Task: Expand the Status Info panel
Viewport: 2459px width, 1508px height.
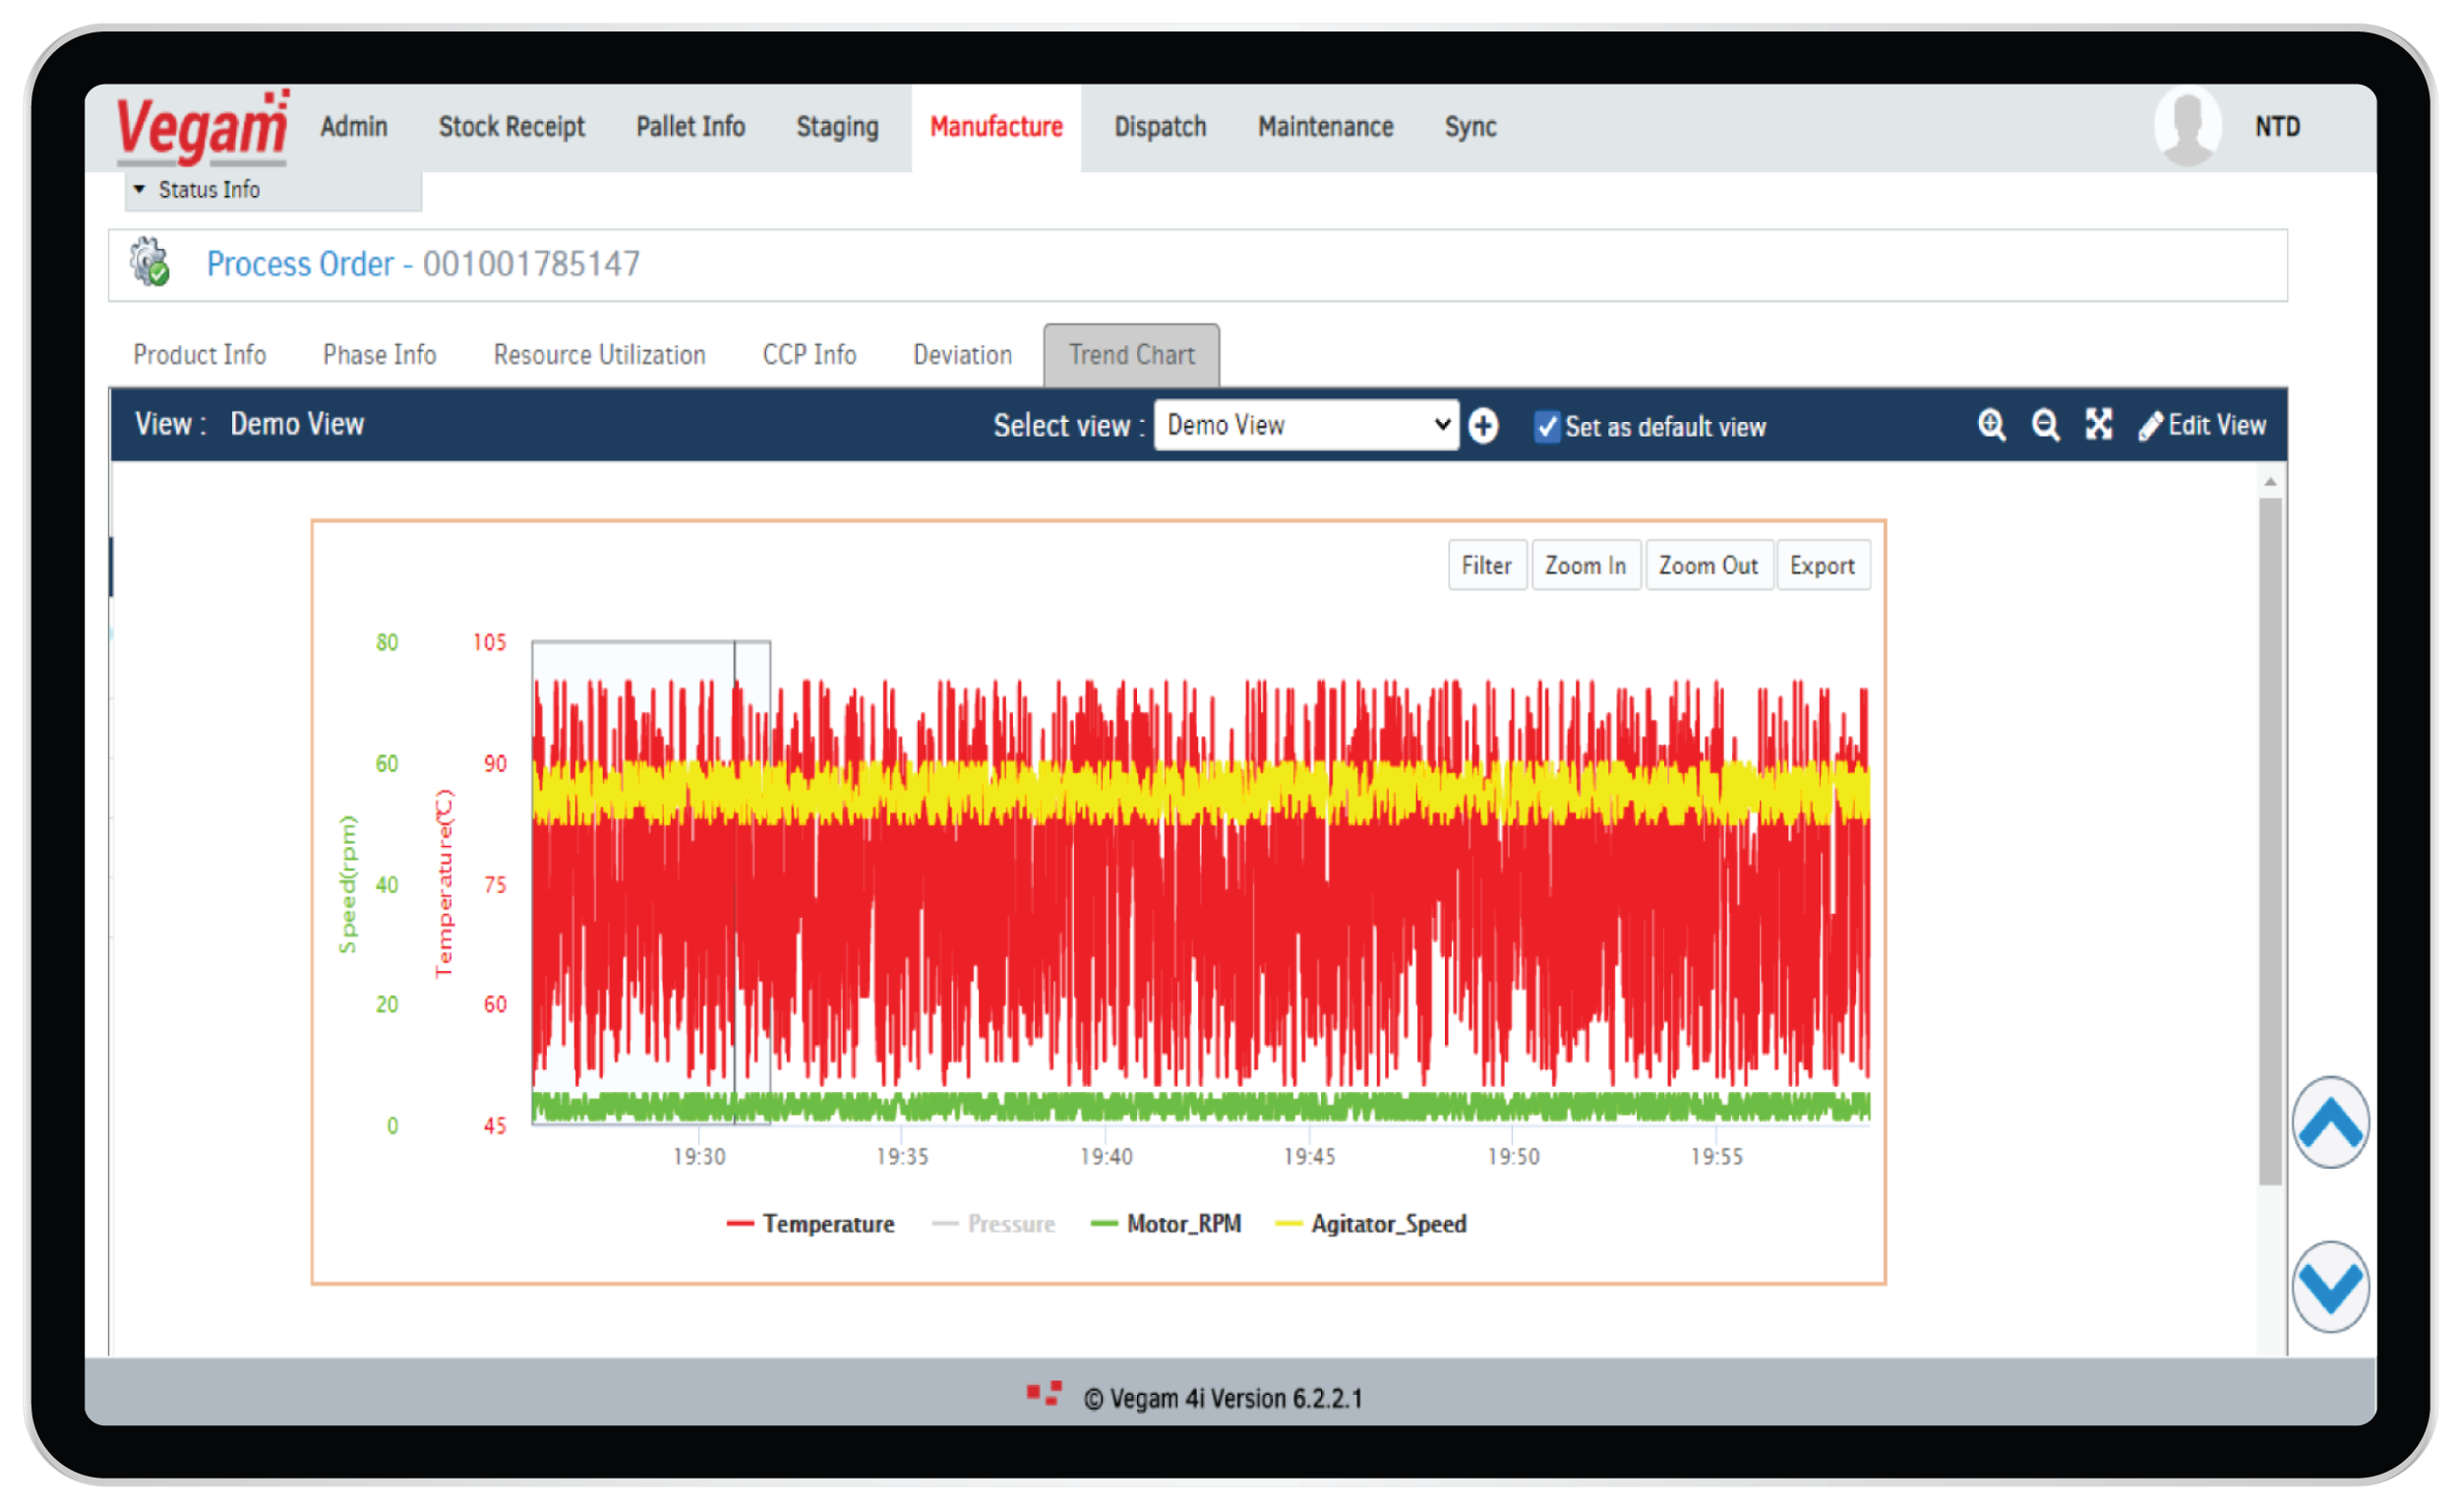Action: point(198,190)
